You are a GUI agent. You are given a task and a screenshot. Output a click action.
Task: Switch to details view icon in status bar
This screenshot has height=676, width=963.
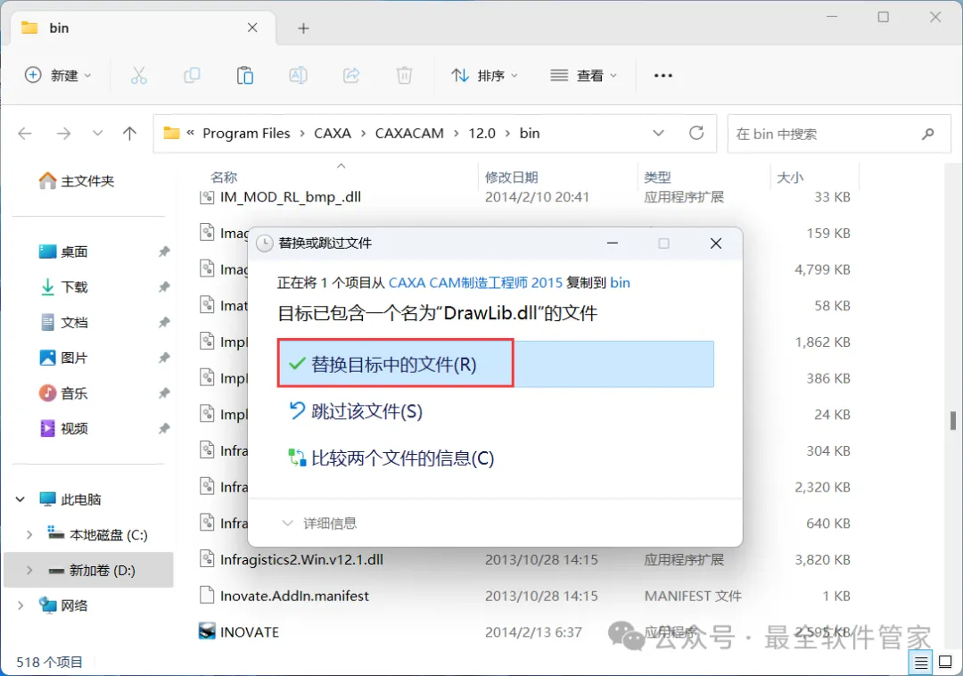coord(920,663)
